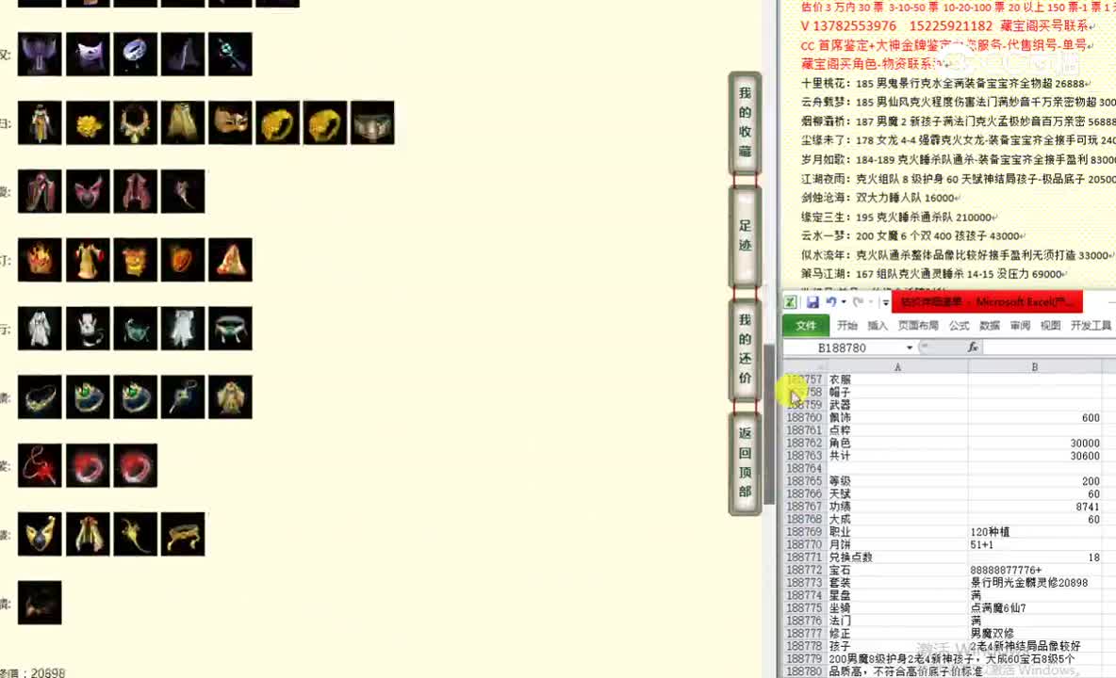1116x678 pixels.
Task: Click the white robe item icon
Action: 40,329
